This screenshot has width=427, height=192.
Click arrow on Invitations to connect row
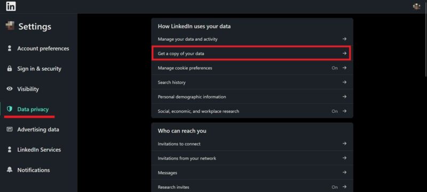pos(344,144)
